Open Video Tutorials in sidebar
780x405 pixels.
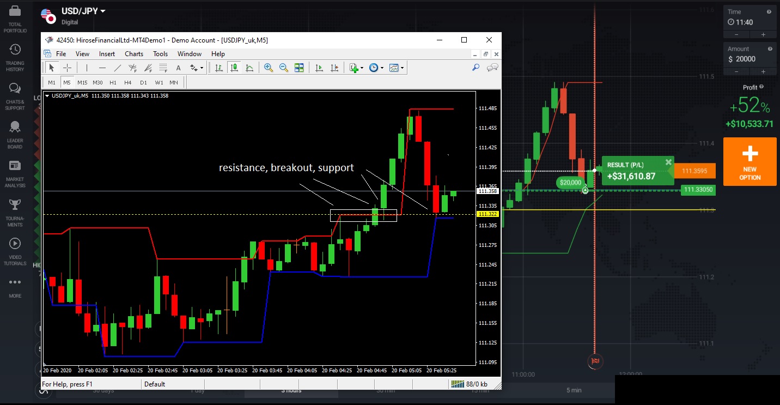click(x=15, y=251)
